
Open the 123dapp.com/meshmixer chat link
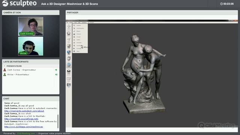[x=24, y=127]
